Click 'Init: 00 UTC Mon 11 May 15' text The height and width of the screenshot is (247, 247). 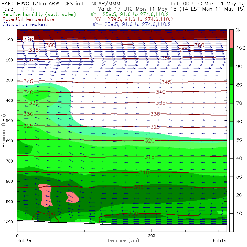pos(208,3)
